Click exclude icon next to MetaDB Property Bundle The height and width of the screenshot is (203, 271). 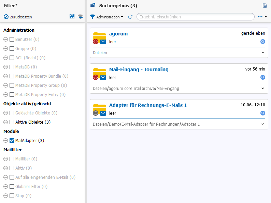[6, 76]
